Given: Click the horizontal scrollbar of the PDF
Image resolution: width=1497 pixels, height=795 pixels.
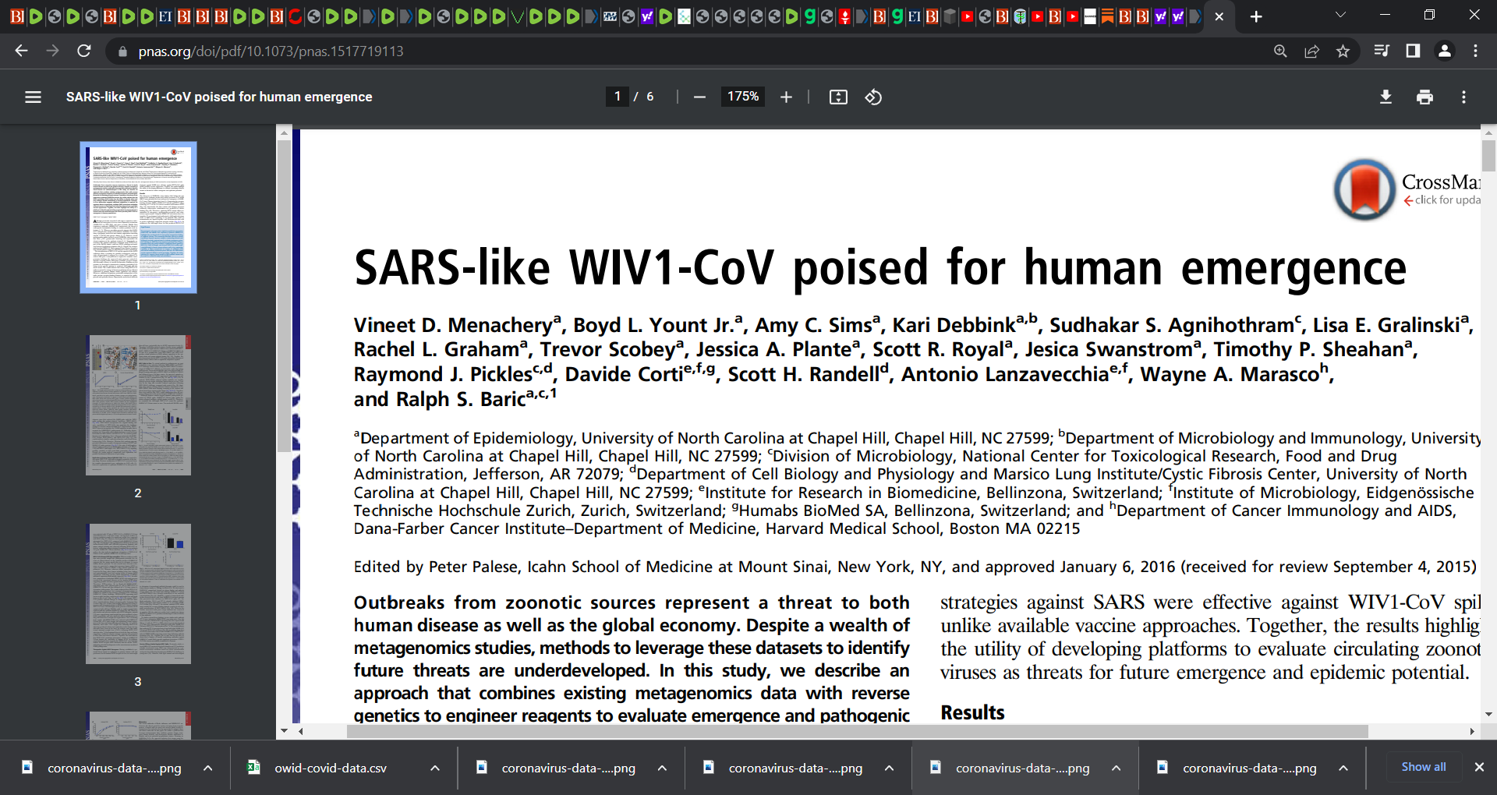Looking at the screenshot, I should coord(858,731).
